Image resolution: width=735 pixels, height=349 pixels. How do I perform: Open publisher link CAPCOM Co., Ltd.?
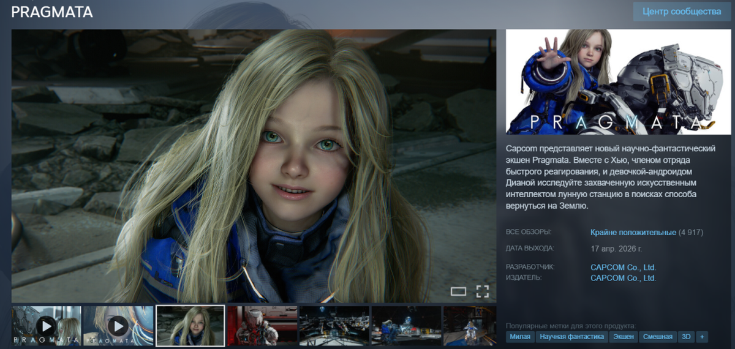click(623, 278)
